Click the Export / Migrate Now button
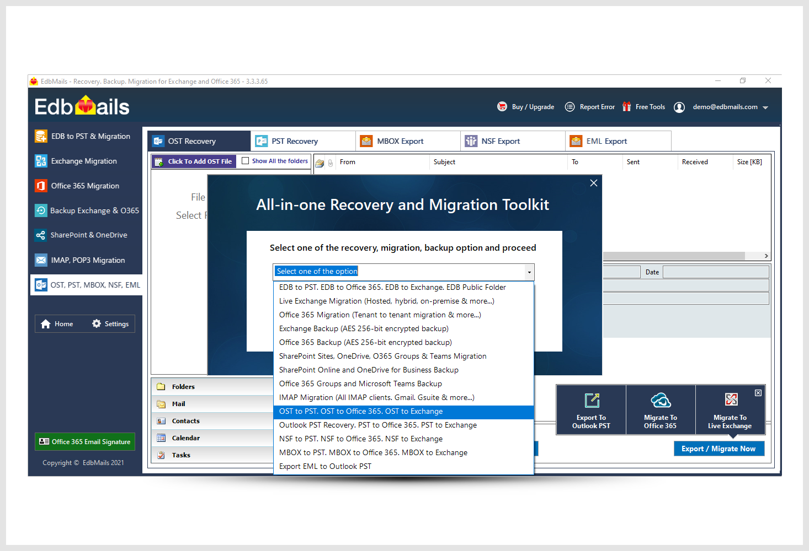The width and height of the screenshot is (809, 551). coord(718,449)
